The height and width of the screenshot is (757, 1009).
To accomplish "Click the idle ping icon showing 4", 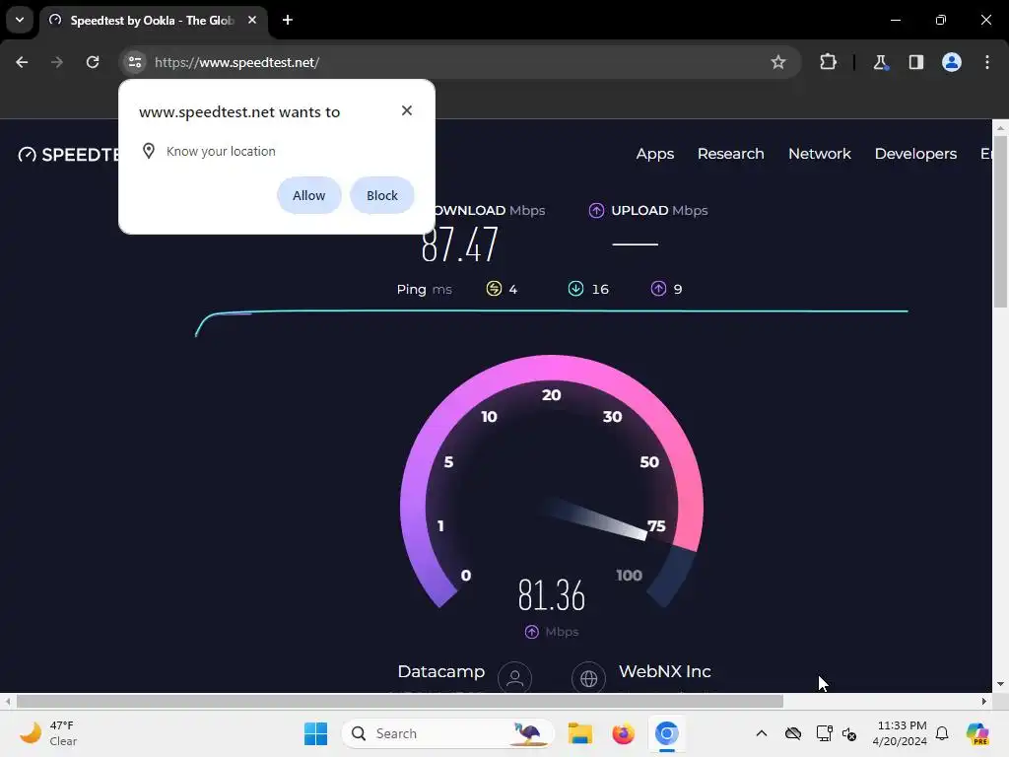I will pos(494,289).
